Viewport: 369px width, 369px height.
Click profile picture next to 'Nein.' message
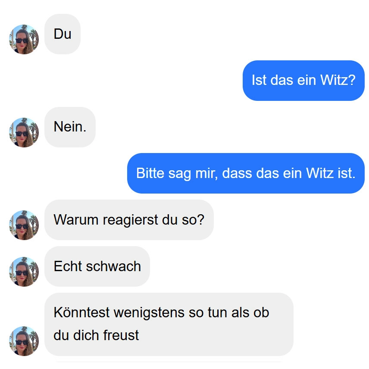(x=24, y=132)
